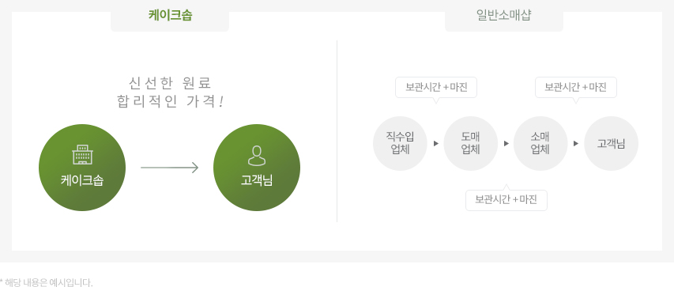
Task: Click the triangle arrow after 직수입 업체
Action: click(x=436, y=144)
